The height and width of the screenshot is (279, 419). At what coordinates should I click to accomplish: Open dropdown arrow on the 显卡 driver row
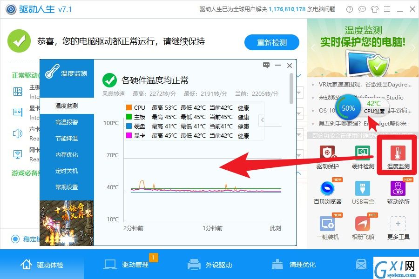tap(299, 114)
